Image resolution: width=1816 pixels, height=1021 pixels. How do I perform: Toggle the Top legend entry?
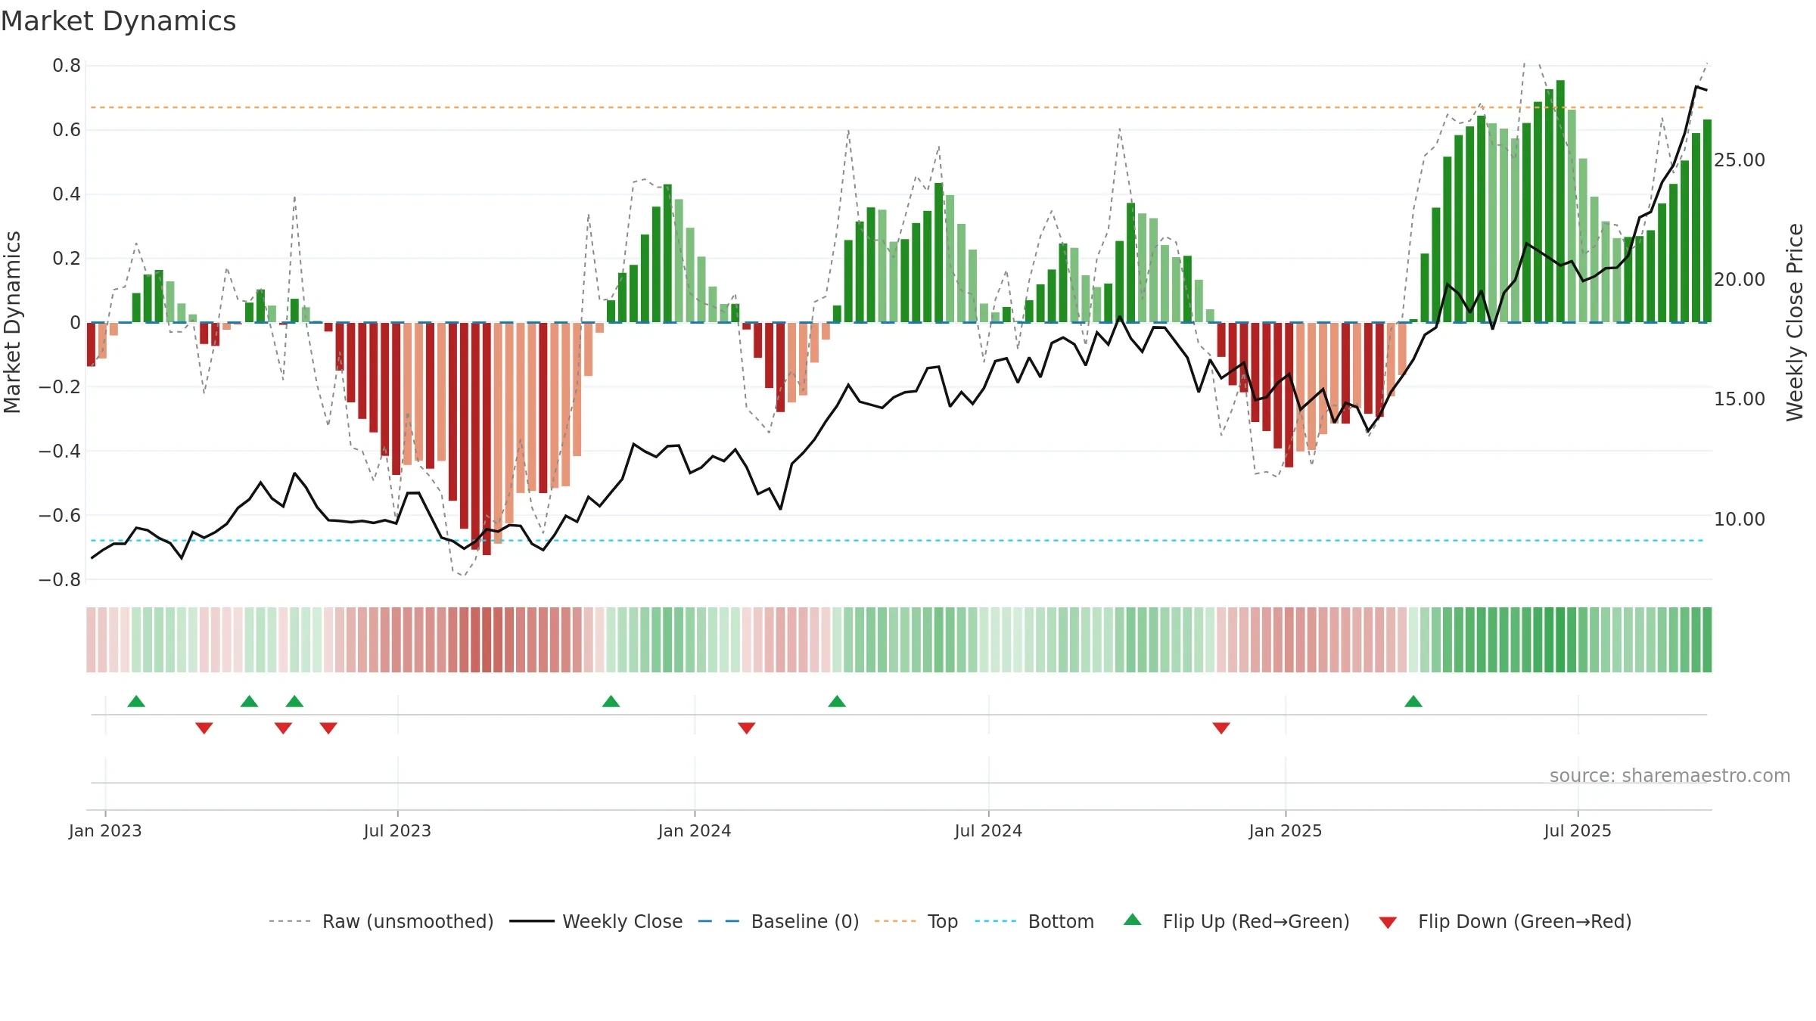[943, 921]
